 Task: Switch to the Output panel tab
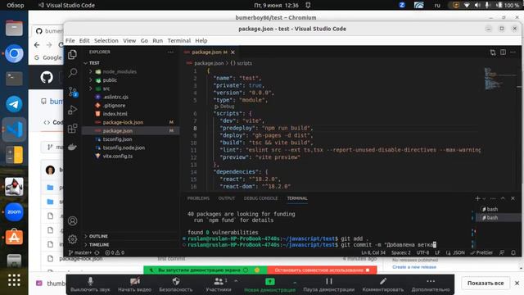tap(227, 198)
